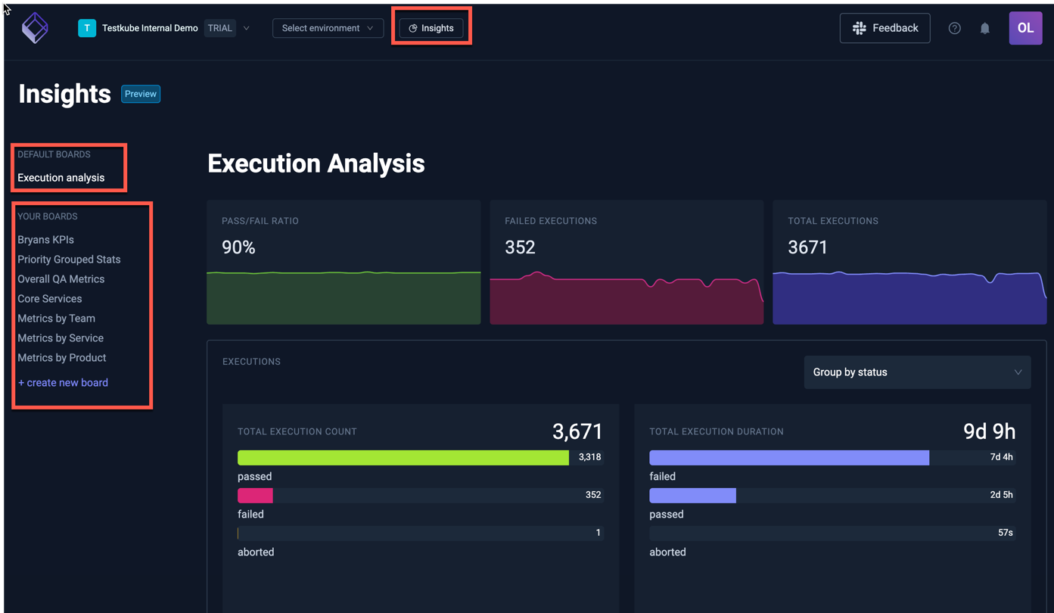1054x613 pixels.
Task: Select the Metrics by Team board
Action: tap(56, 318)
